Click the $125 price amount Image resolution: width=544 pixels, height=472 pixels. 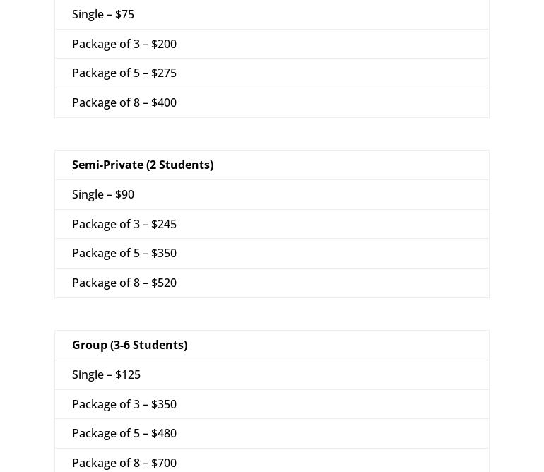click(x=128, y=374)
